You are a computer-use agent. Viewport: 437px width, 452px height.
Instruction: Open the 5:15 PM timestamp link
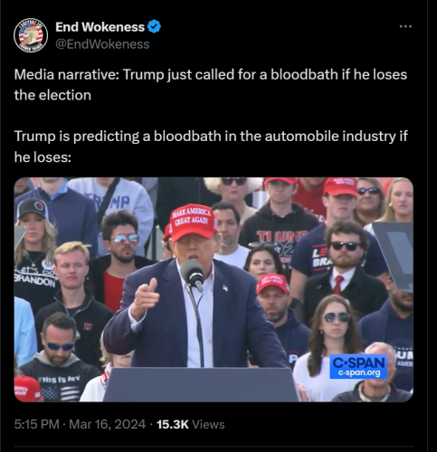click(37, 424)
